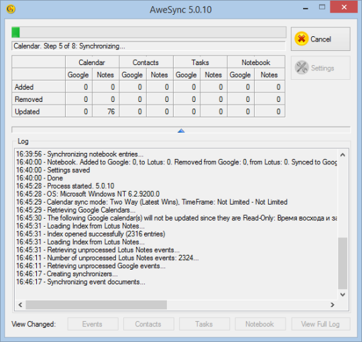Open changed Tasks view
Image resolution: width=362 pixels, height=342 pixels.
tap(204, 324)
